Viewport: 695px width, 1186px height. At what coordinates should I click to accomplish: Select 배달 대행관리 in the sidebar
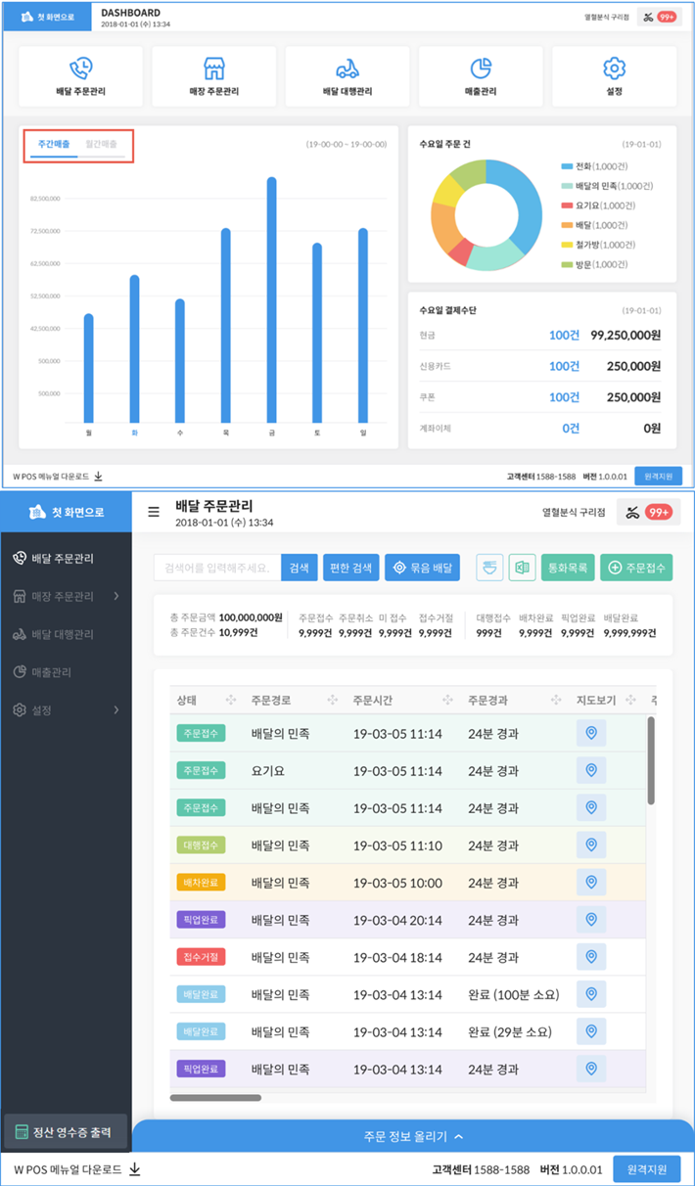(x=66, y=634)
